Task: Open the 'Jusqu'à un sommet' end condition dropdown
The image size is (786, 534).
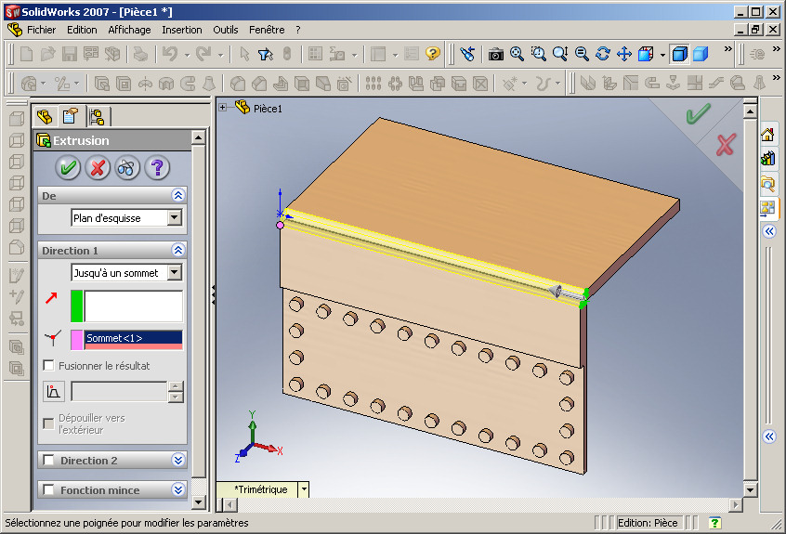Action: point(175,272)
